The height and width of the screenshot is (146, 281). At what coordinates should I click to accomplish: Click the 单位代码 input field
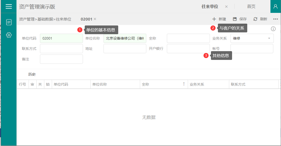point(61,38)
